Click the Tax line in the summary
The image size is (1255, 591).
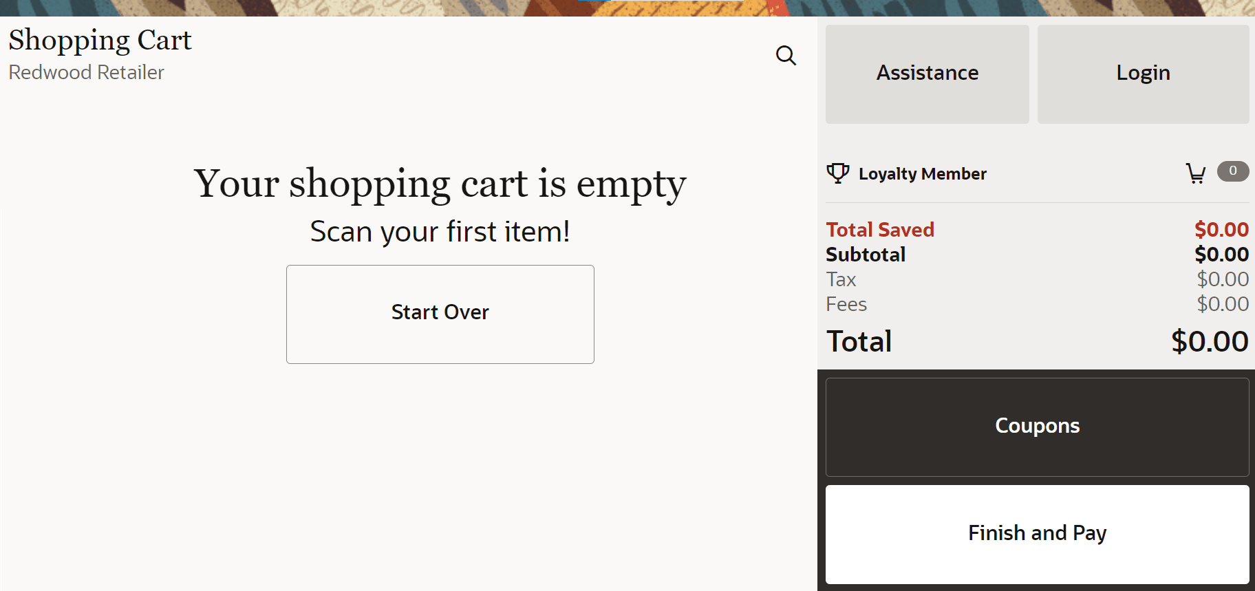[x=841, y=279]
